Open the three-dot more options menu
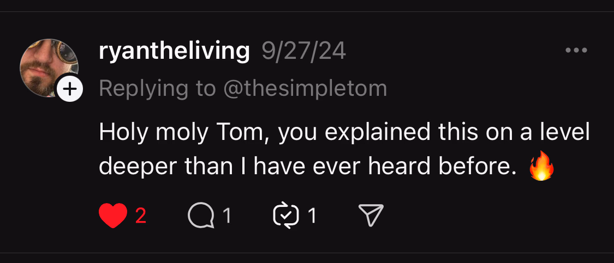 pyautogui.click(x=576, y=51)
